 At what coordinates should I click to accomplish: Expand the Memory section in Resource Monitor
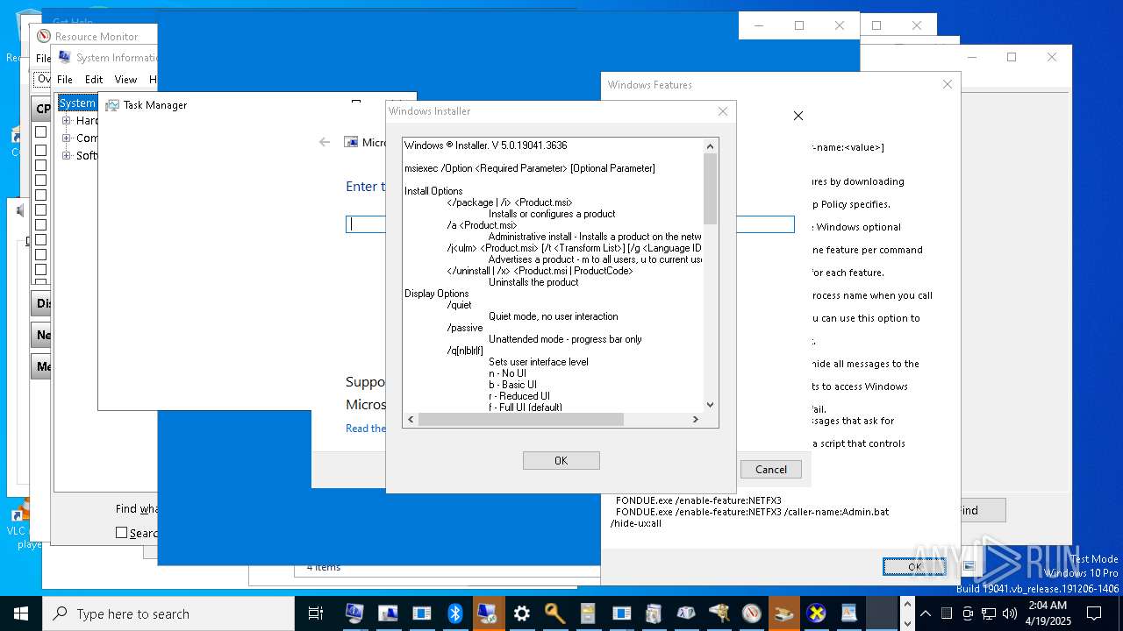[42, 366]
